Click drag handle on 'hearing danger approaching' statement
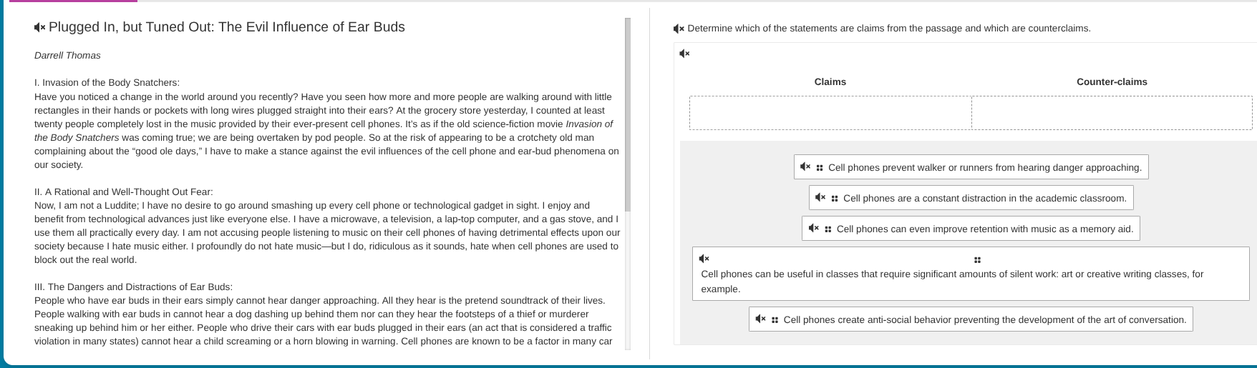The height and width of the screenshot is (368, 1257). click(x=819, y=168)
